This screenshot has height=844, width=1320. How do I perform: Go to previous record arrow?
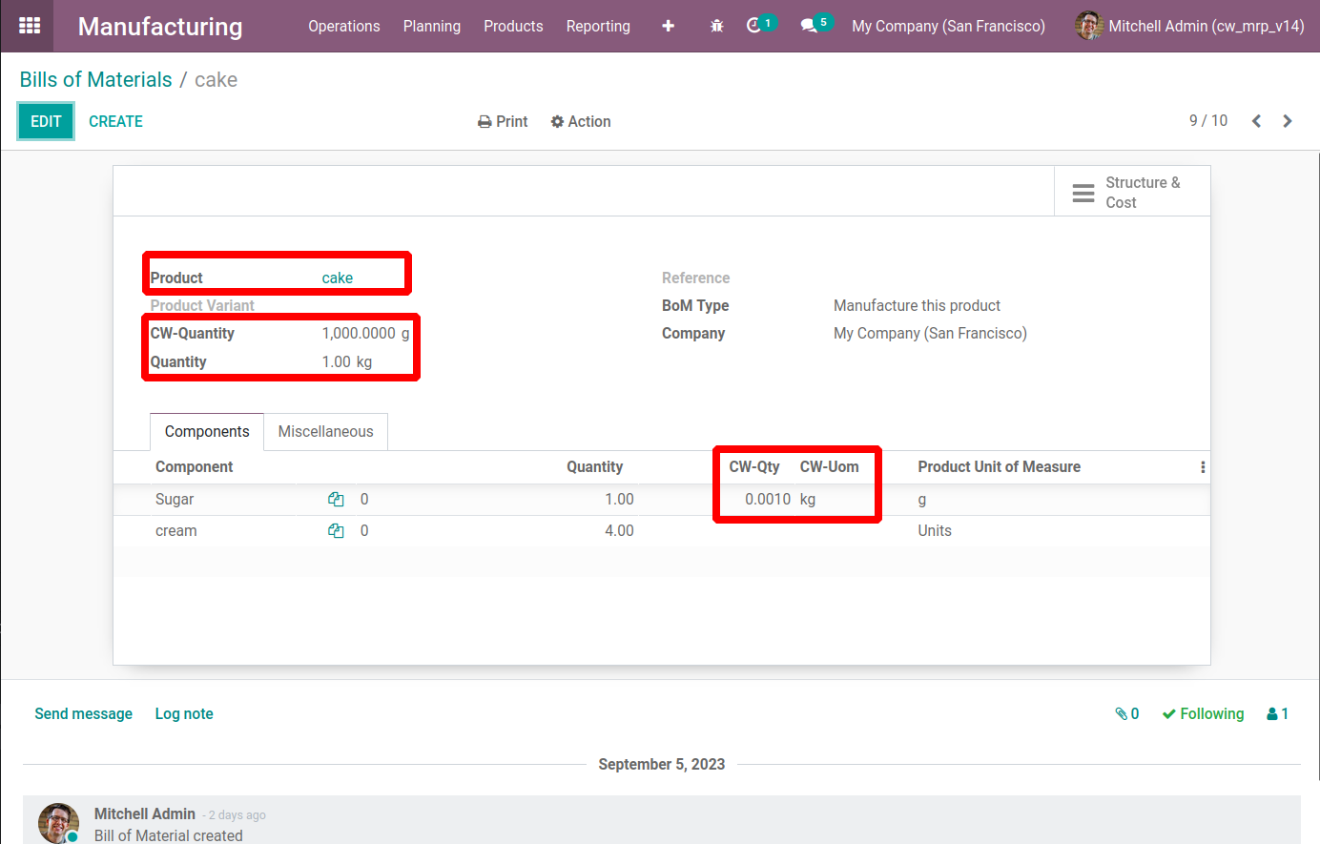click(x=1256, y=121)
